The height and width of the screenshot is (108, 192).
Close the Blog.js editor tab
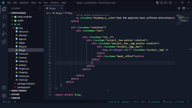pyautogui.click(x=61, y=8)
